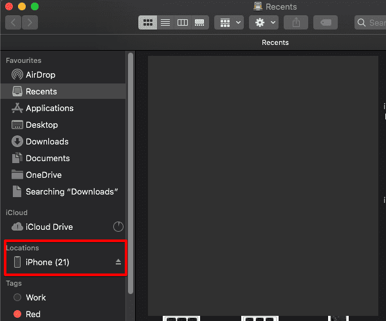This screenshot has height=321, width=386.
Task: Open iCloud Drive in sidebar
Action: click(49, 227)
